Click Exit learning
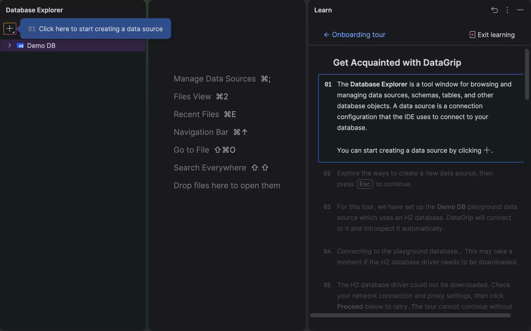 click(x=496, y=35)
